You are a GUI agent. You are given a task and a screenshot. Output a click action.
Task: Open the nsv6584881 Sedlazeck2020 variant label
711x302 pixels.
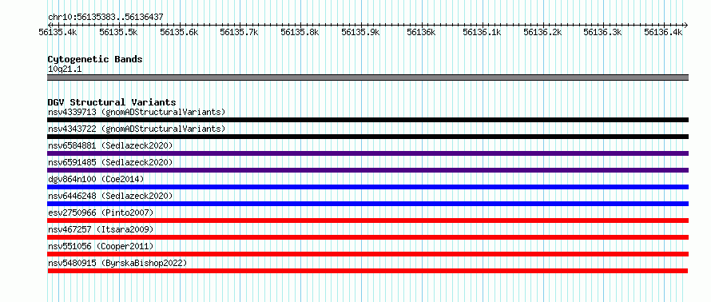(x=110, y=145)
